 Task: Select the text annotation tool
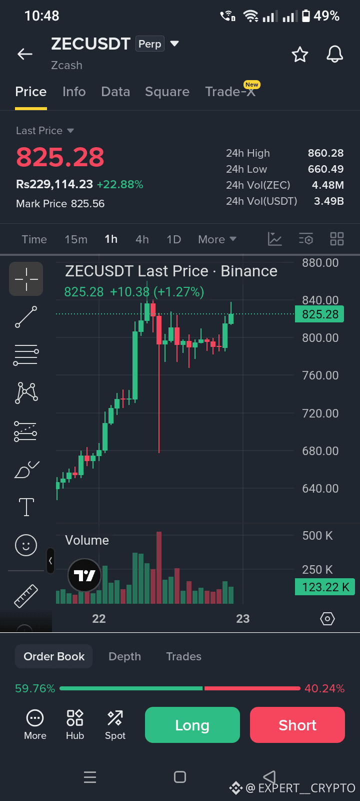click(x=26, y=507)
